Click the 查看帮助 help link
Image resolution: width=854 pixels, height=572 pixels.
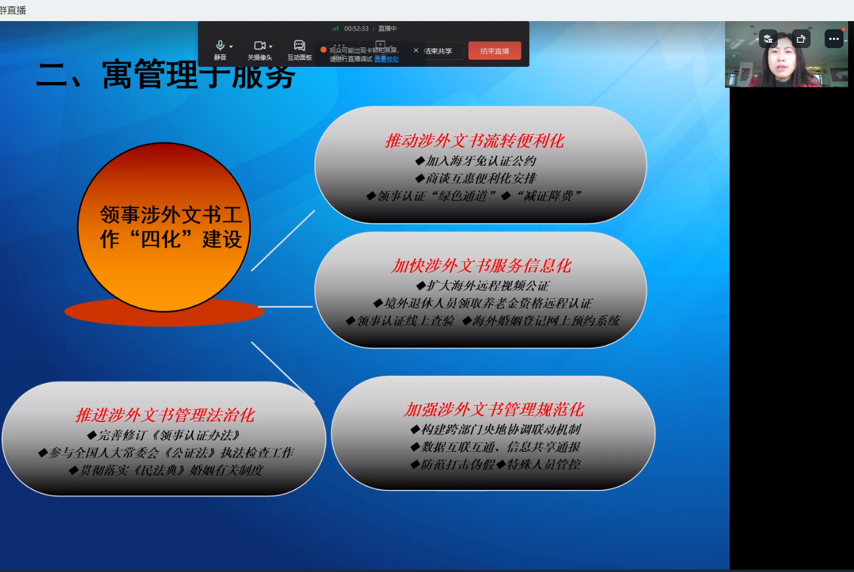pos(386,59)
